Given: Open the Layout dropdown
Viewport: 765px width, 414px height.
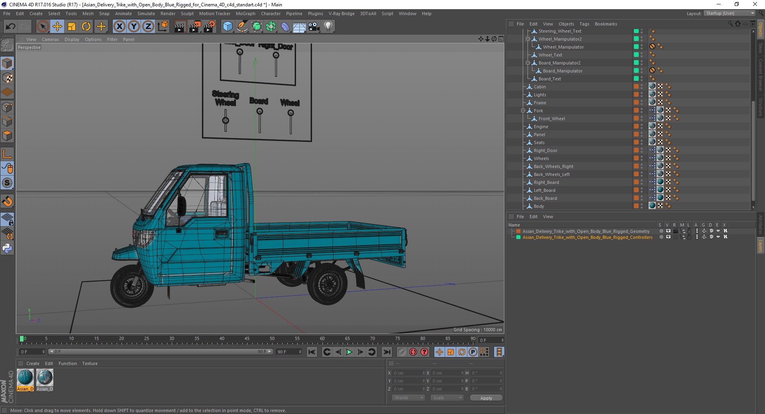Looking at the screenshot, I should [x=730, y=13].
